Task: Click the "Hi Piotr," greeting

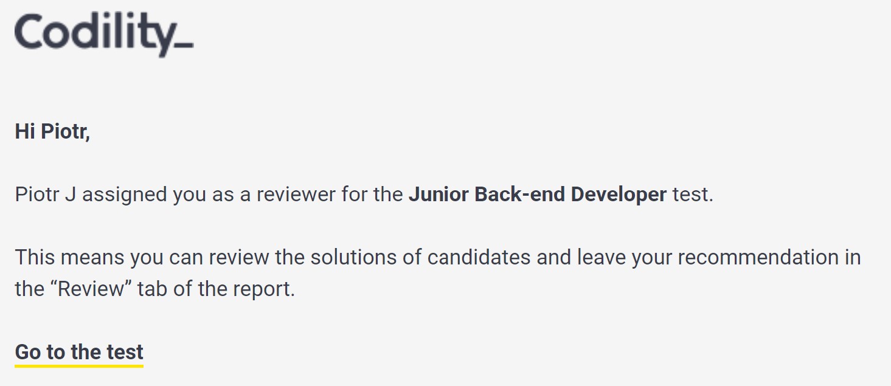Action: (x=52, y=132)
